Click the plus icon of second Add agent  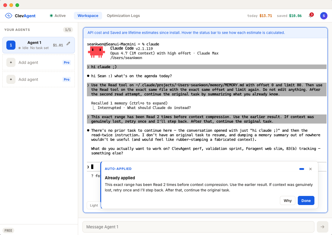coord(11,79)
